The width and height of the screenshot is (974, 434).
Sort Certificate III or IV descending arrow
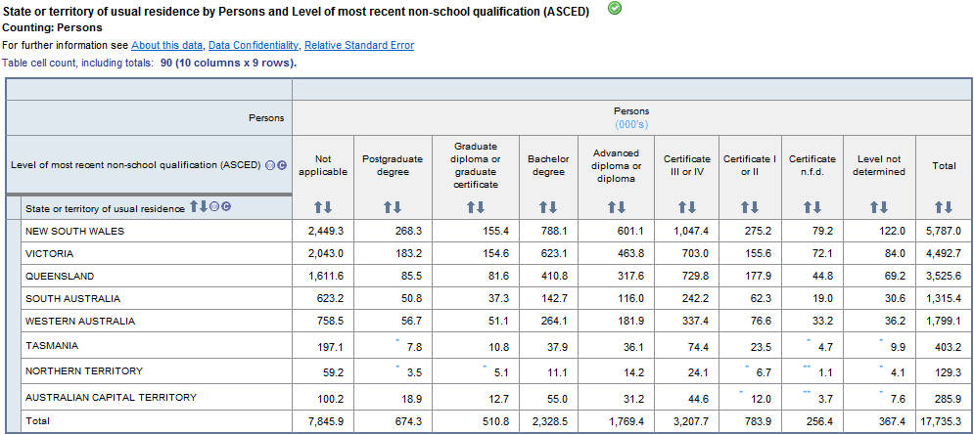coord(692,207)
